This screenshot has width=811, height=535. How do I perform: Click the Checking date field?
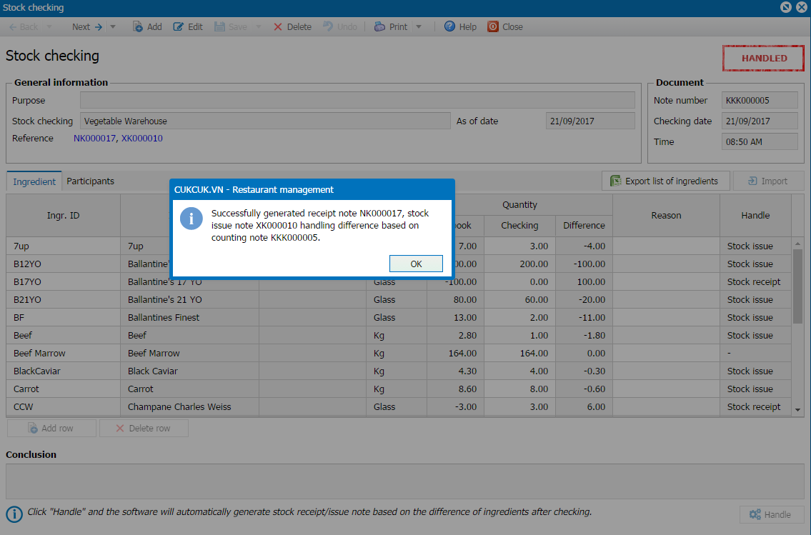[x=760, y=121]
